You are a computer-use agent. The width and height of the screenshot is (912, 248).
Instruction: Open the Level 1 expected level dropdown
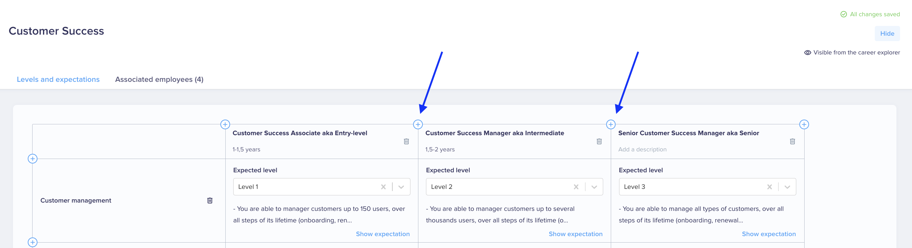(x=401, y=187)
